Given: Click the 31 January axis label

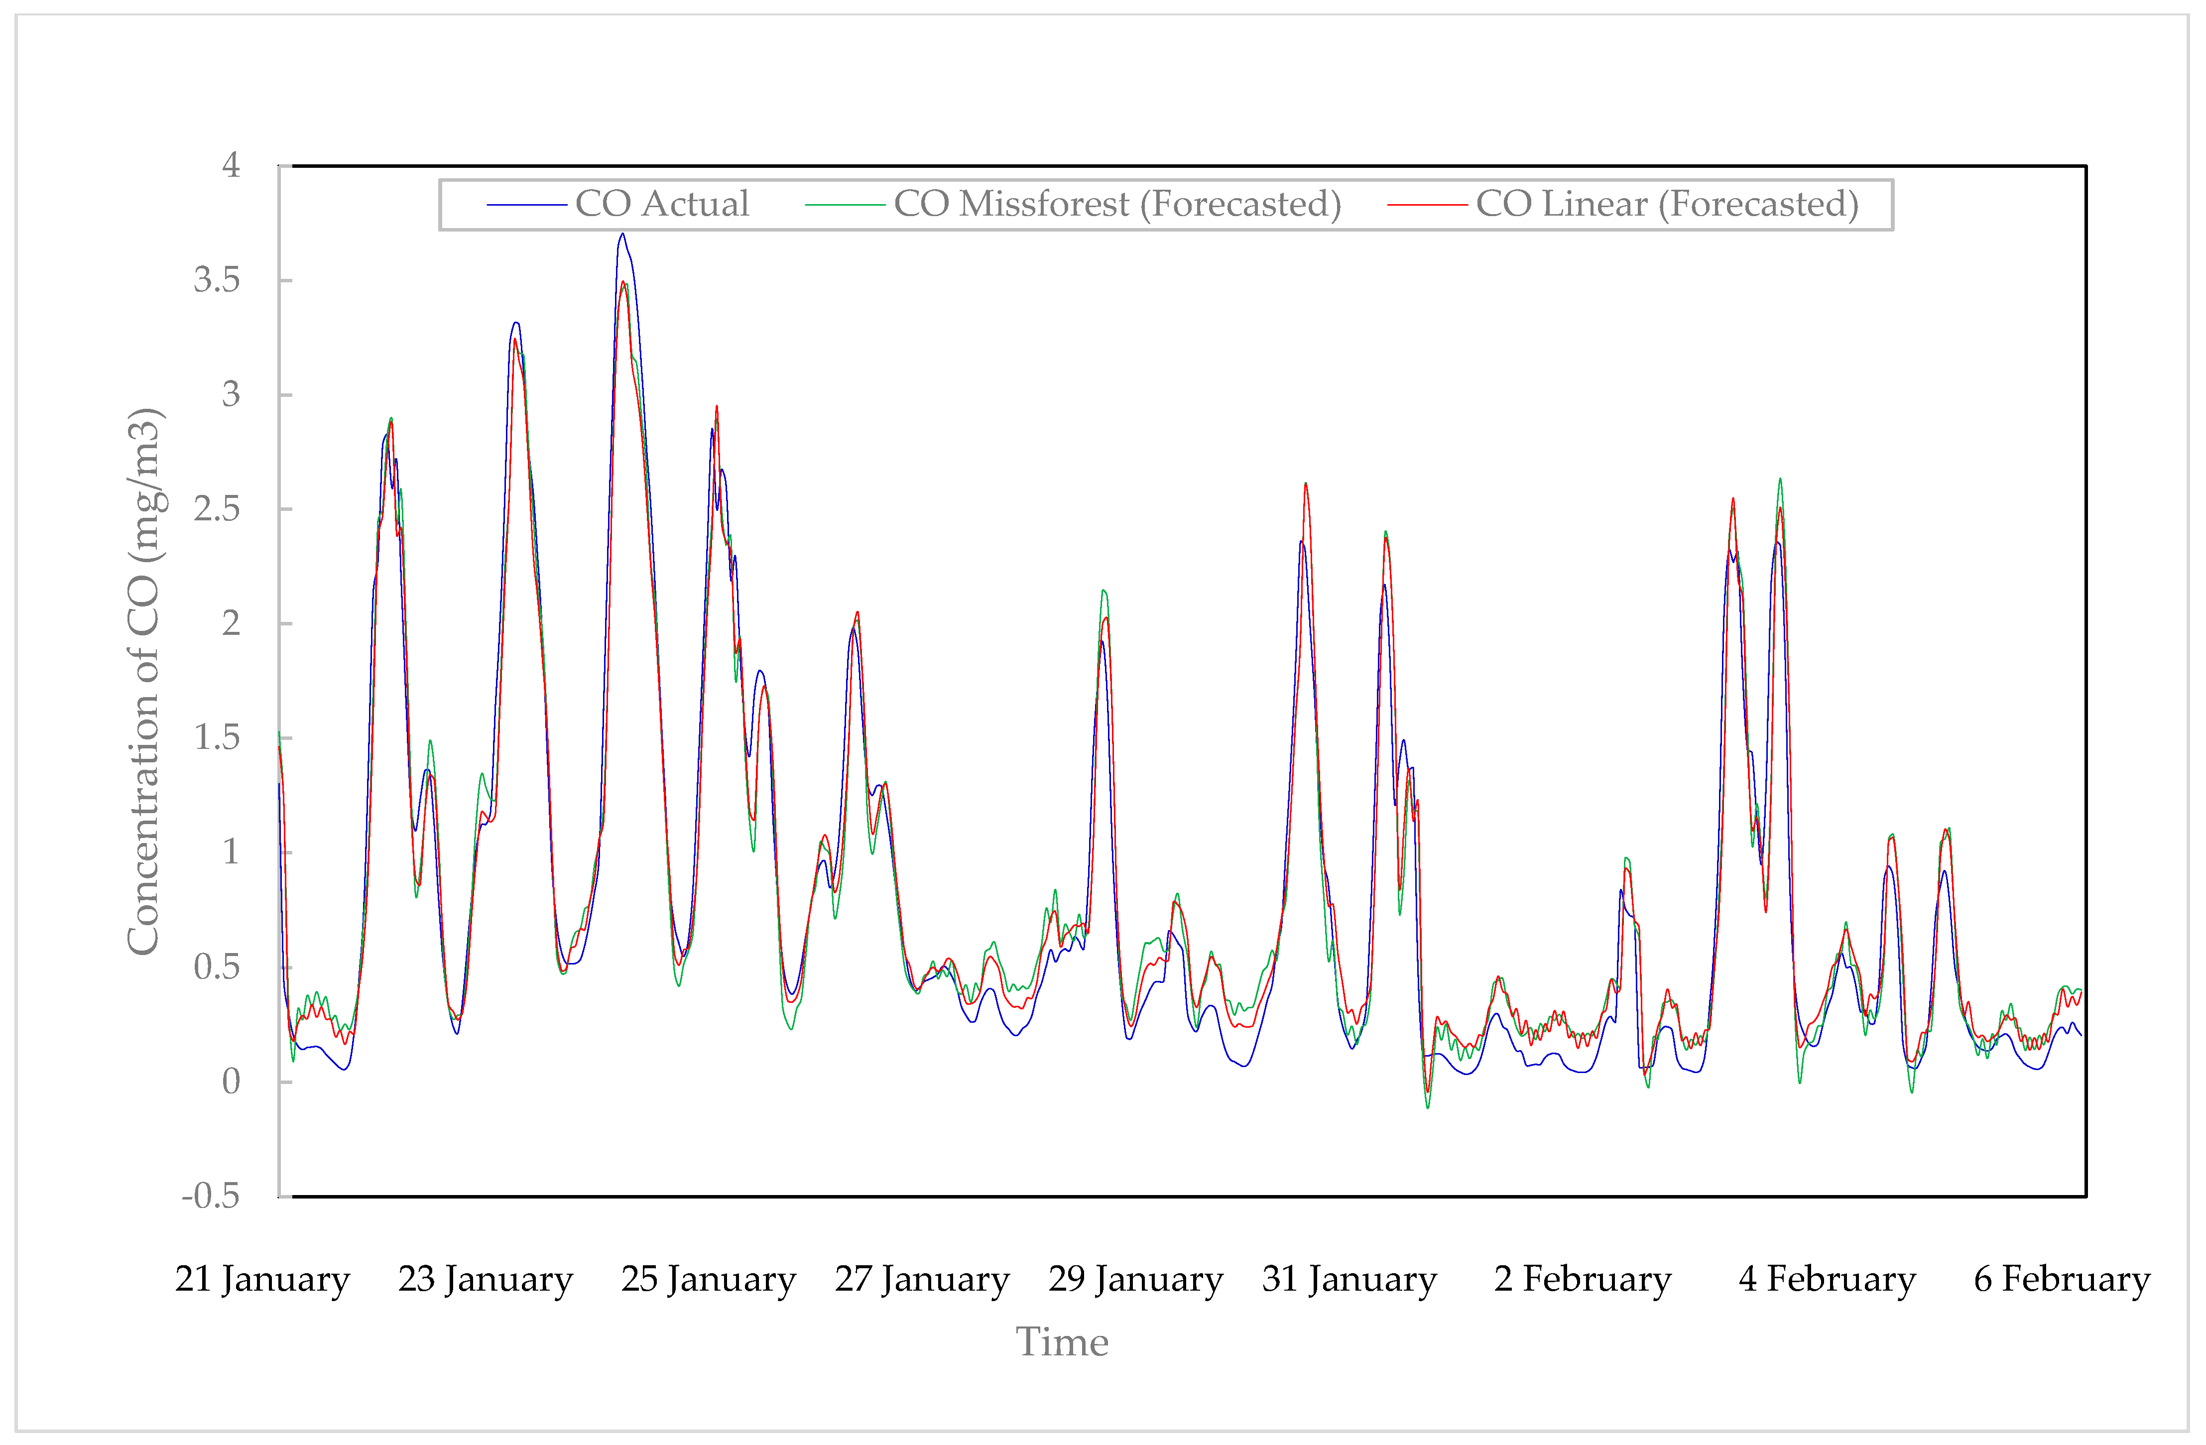Looking at the screenshot, I should tap(1349, 1279).
